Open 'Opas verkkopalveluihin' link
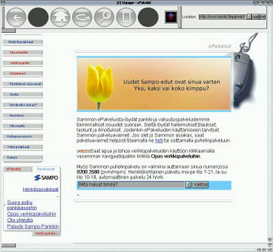 (31, 214)
